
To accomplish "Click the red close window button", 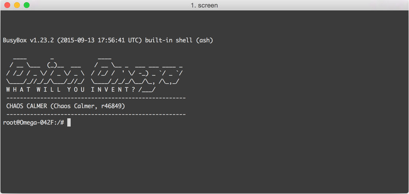I will pyautogui.click(x=7, y=5).
